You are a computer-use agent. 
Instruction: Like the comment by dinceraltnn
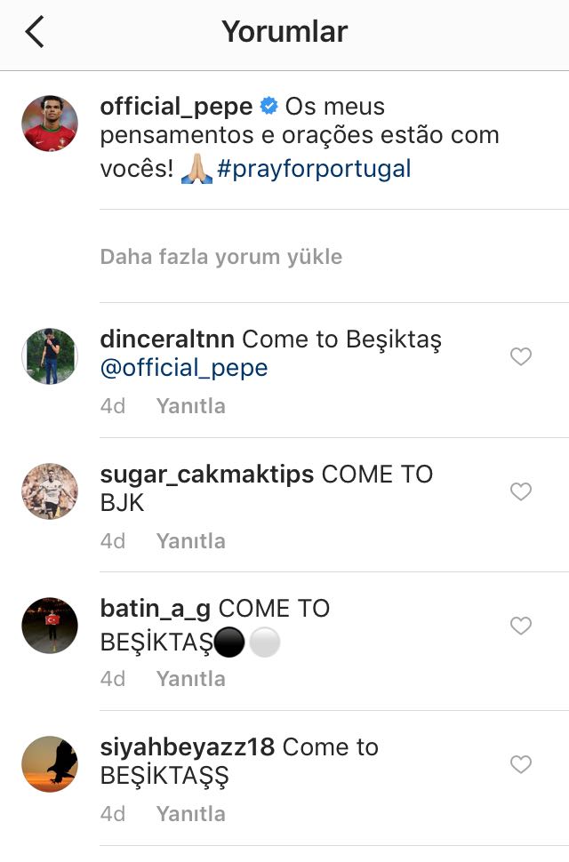click(521, 356)
